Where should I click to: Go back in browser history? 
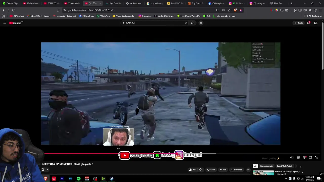coord(4,10)
